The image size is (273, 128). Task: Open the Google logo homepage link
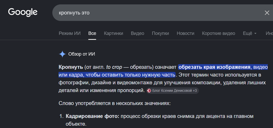[x=23, y=12]
